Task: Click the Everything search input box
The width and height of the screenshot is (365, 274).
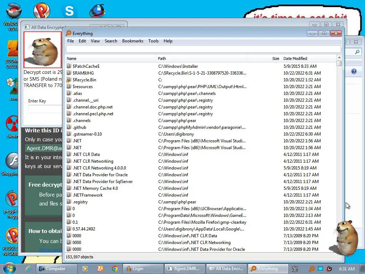Action: pyautogui.click(x=204, y=49)
